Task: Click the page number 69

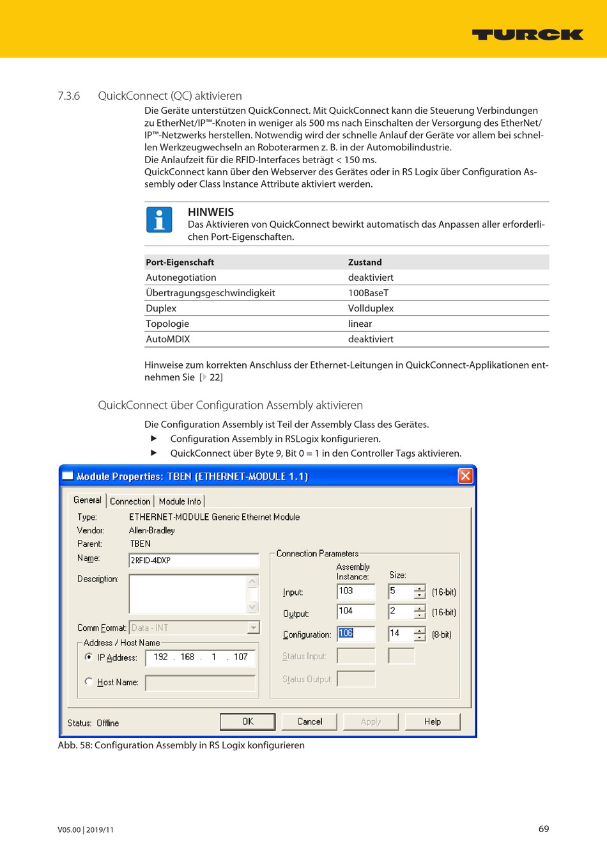Action: coord(544,829)
